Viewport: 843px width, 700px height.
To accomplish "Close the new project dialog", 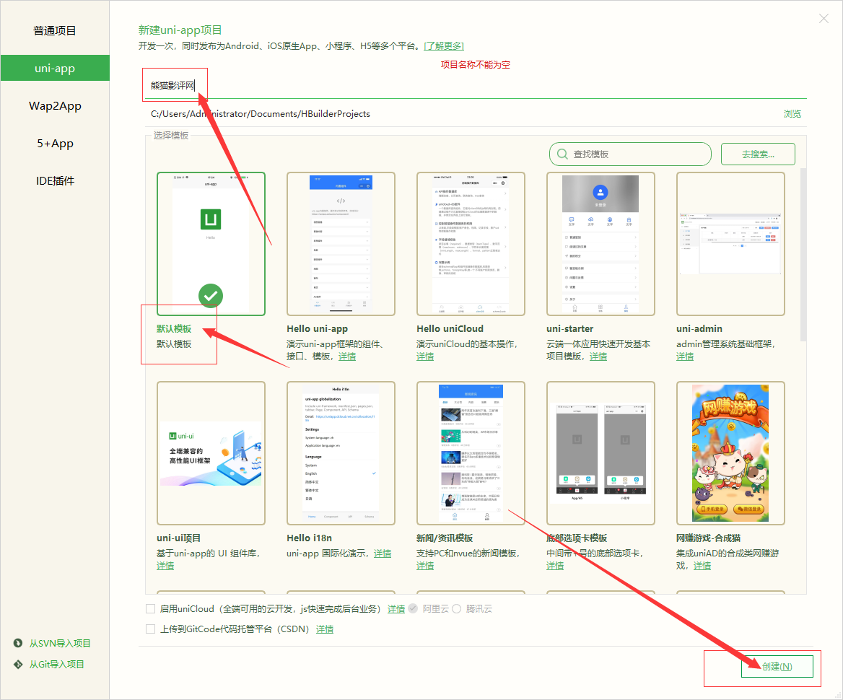I will click(x=824, y=19).
